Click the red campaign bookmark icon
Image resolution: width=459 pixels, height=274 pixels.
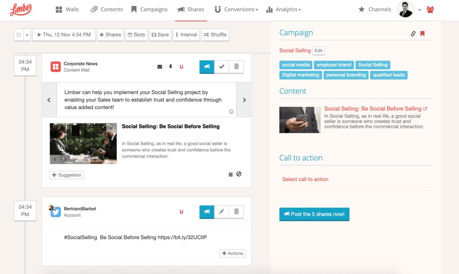[x=422, y=34]
